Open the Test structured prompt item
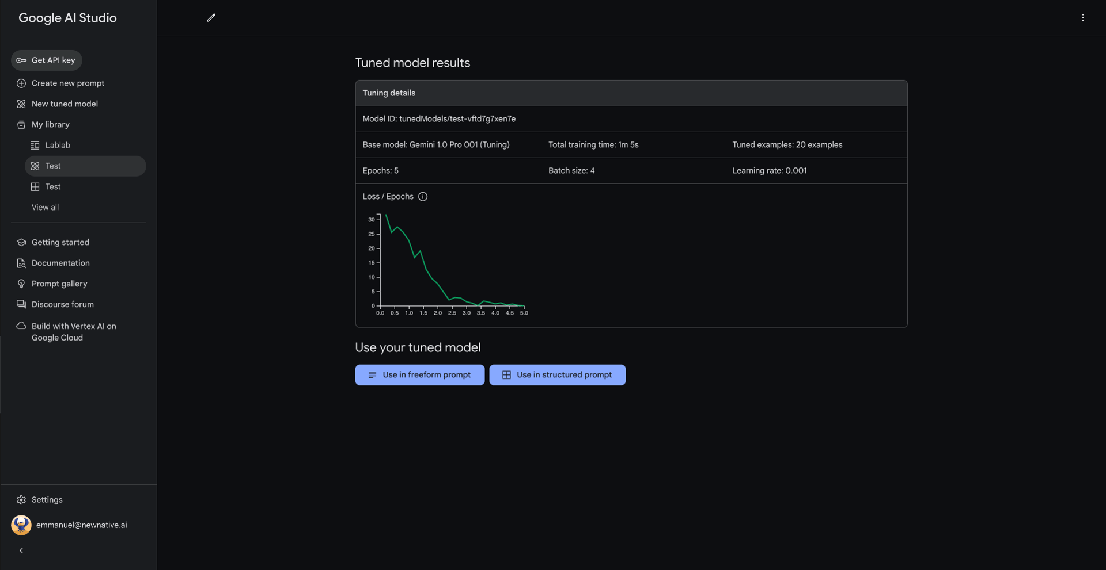This screenshot has height=570, width=1106. pos(53,187)
